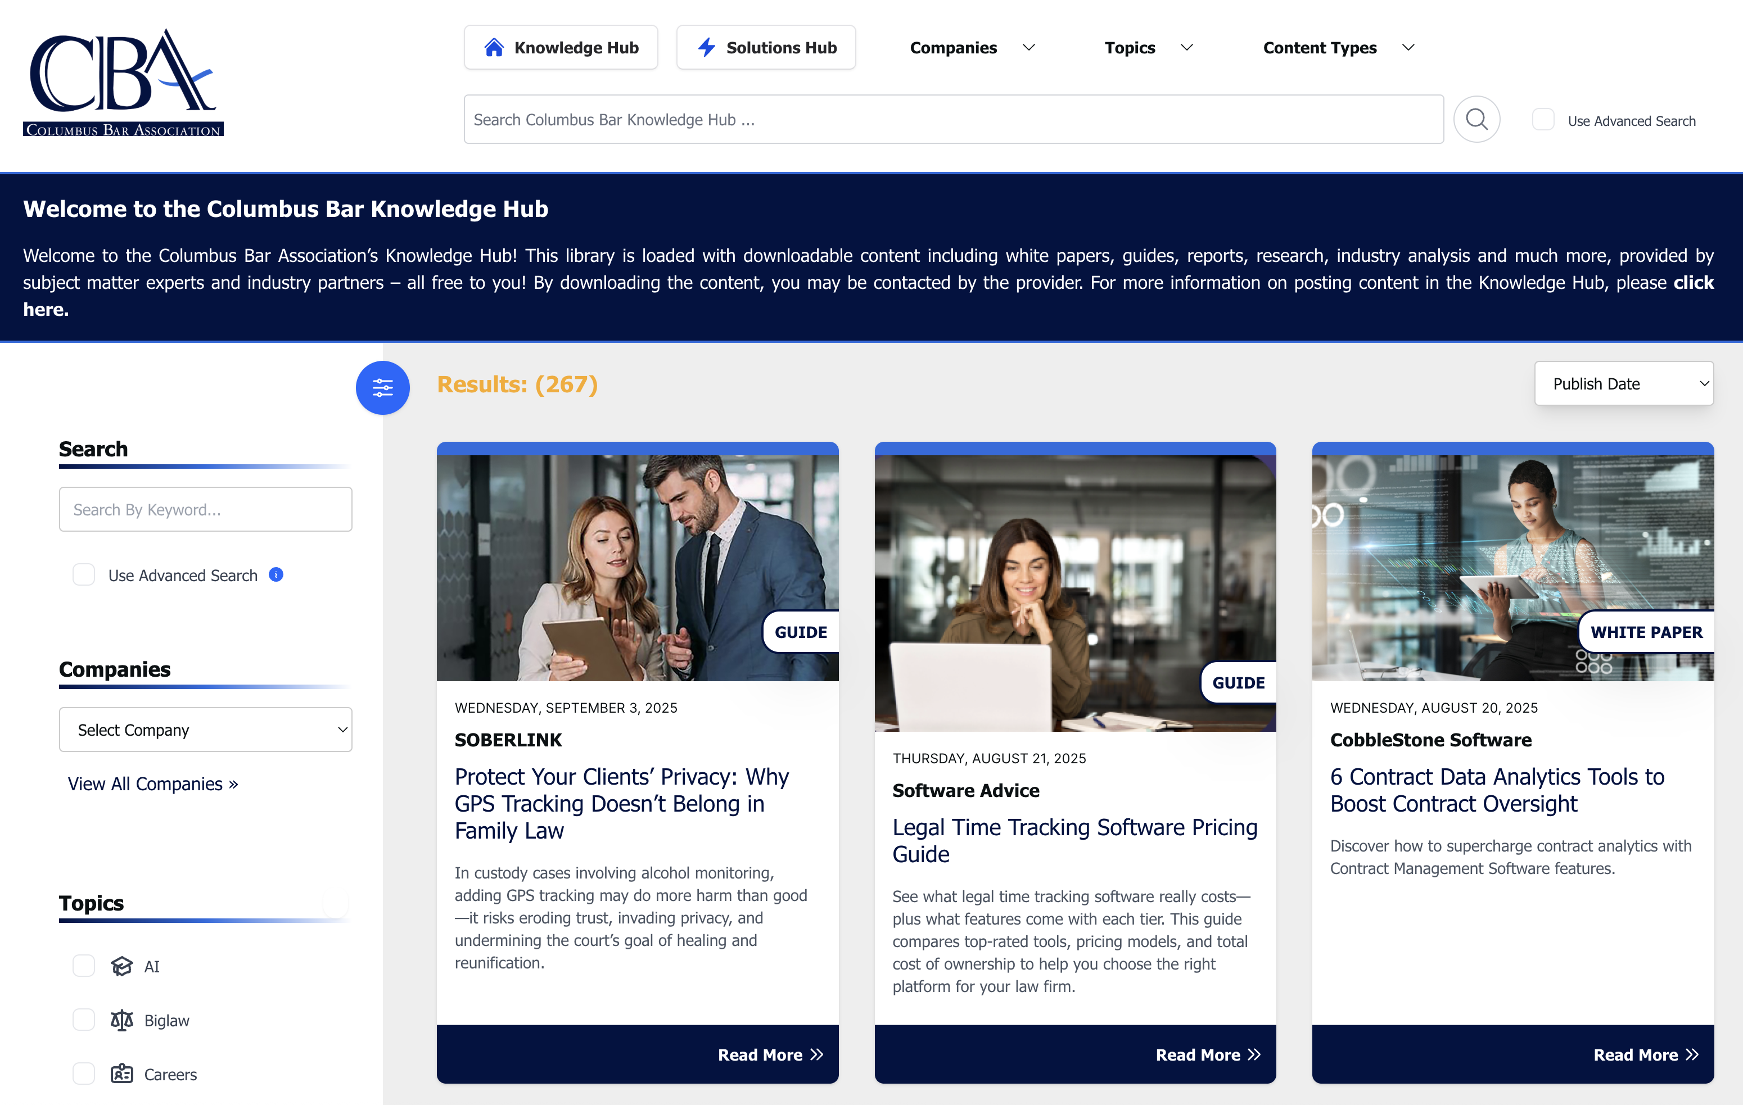The width and height of the screenshot is (1743, 1105).
Task: Click the SOBERLINK company name
Action: click(508, 740)
